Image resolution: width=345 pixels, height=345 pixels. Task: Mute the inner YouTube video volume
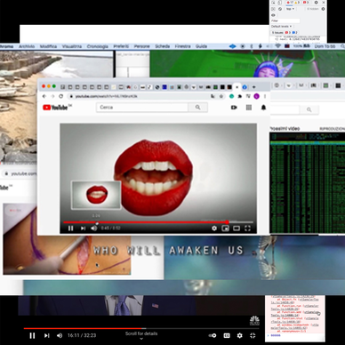click(94, 229)
